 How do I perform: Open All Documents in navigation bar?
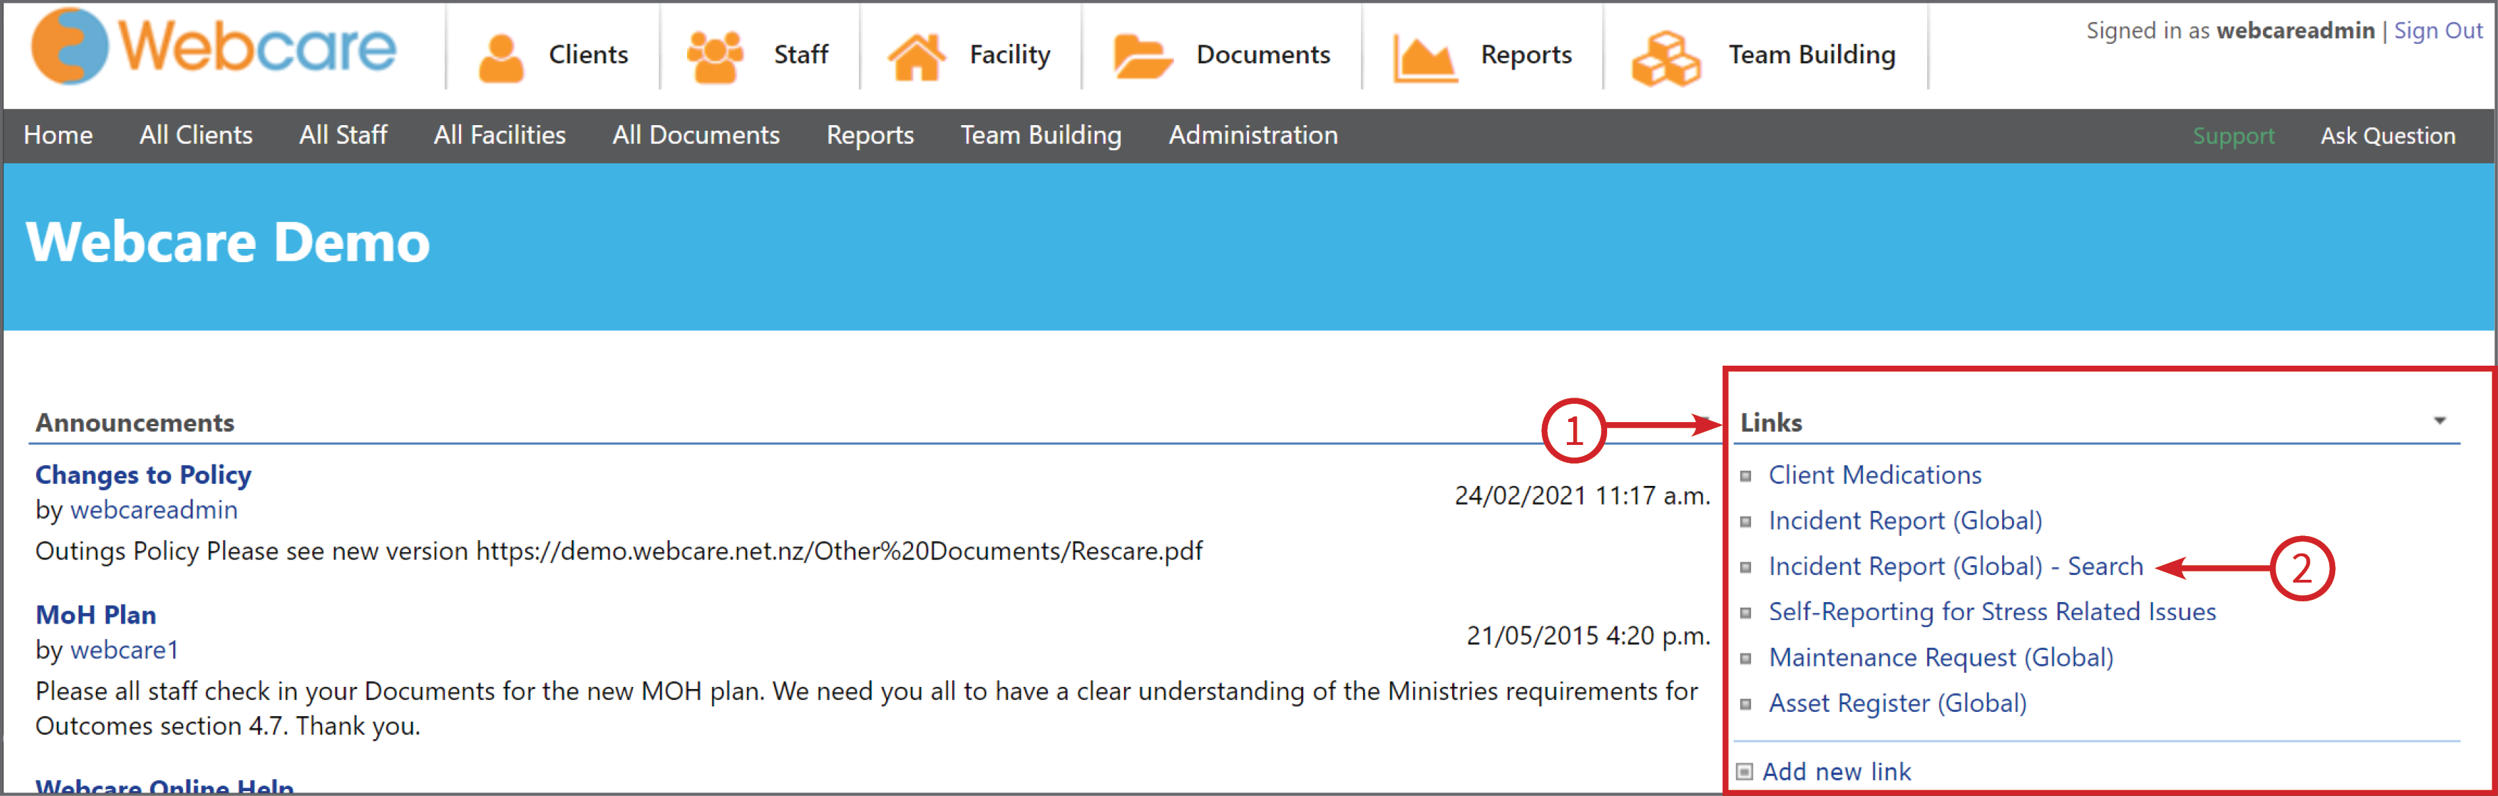pyautogui.click(x=695, y=135)
